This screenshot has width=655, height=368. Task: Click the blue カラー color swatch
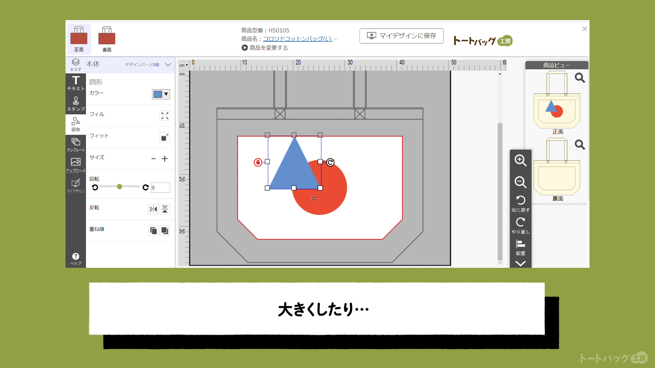(x=158, y=94)
